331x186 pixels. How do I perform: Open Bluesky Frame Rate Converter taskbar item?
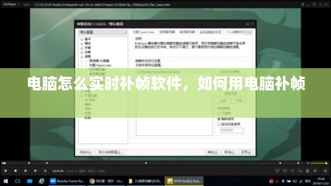point(67,181)
